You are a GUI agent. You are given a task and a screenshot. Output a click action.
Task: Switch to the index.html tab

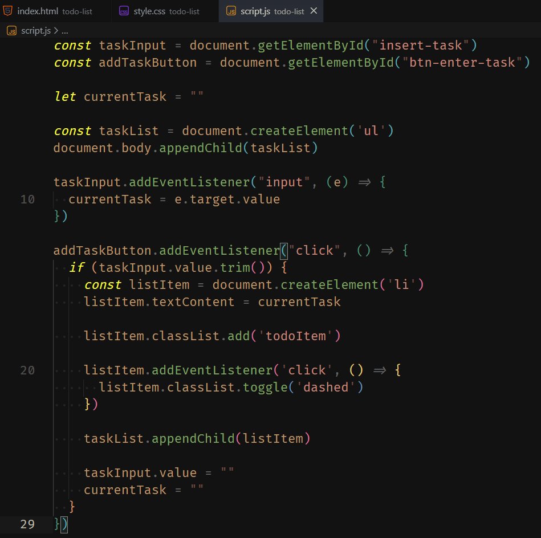tap(55, 11)
